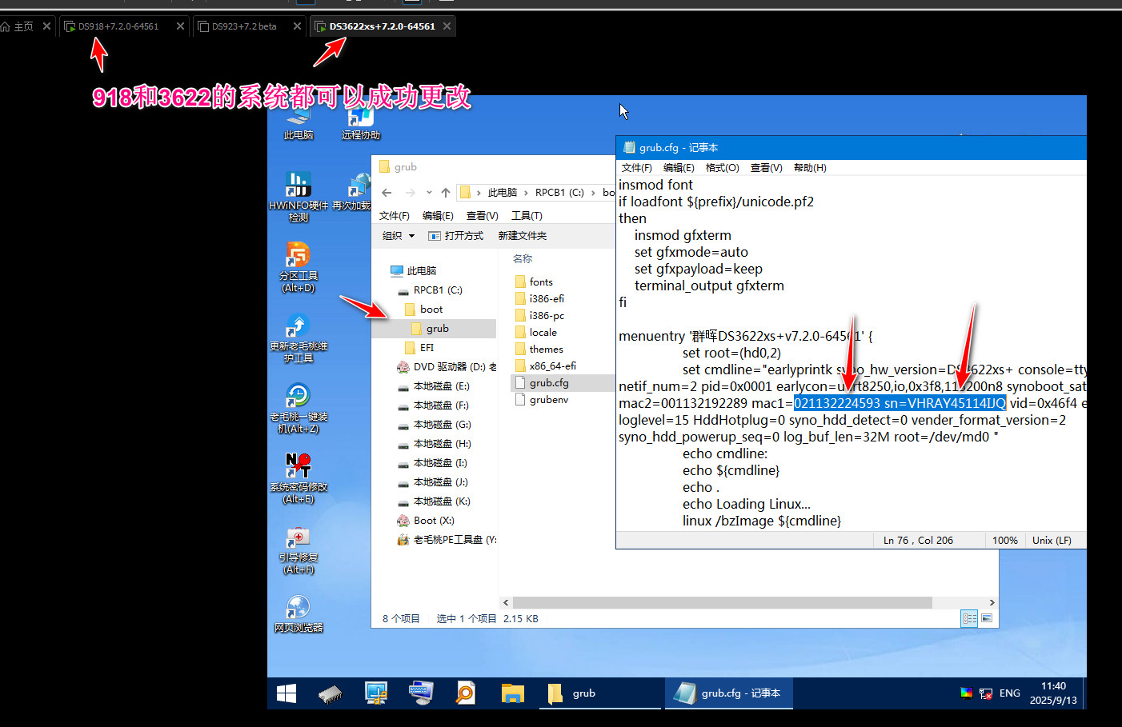Launch 分区工具 (Alt+D) from desktop

click(299, 267)
